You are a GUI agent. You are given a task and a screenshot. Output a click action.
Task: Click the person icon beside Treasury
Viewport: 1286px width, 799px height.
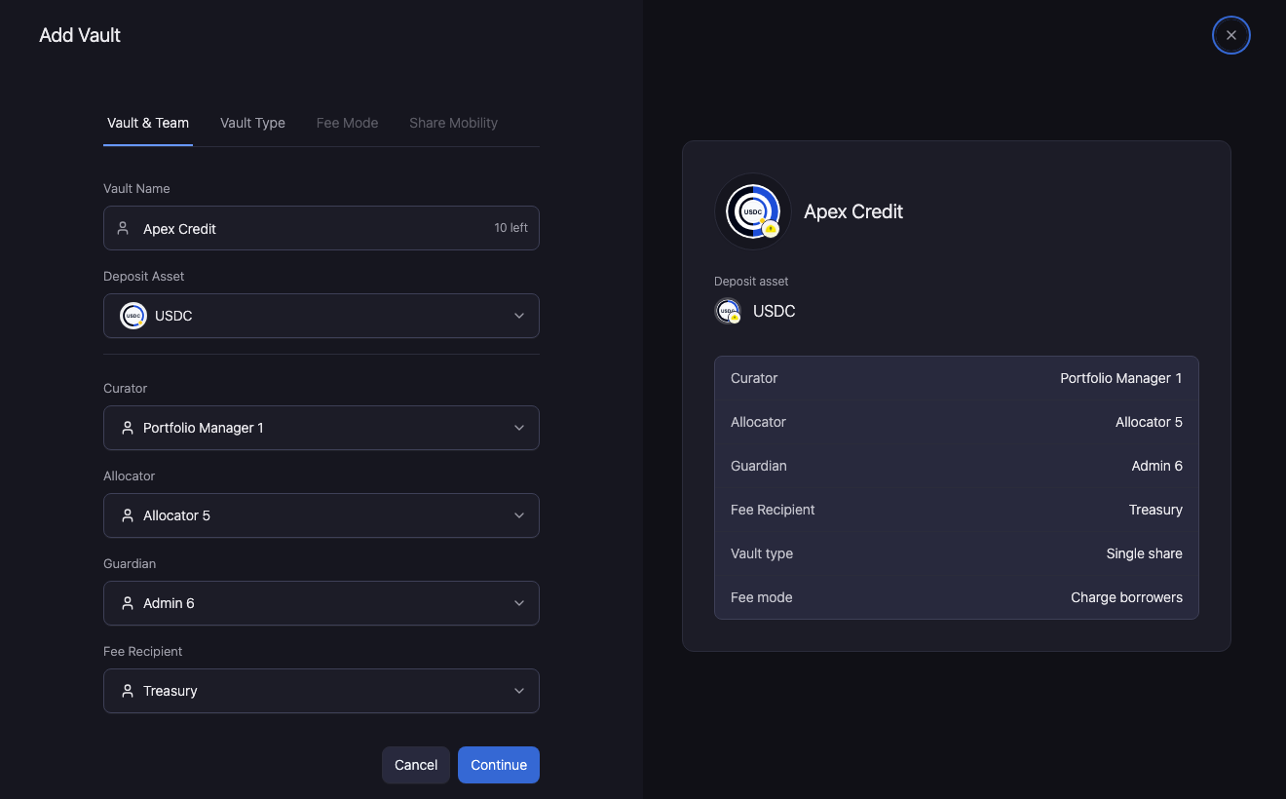127,691
